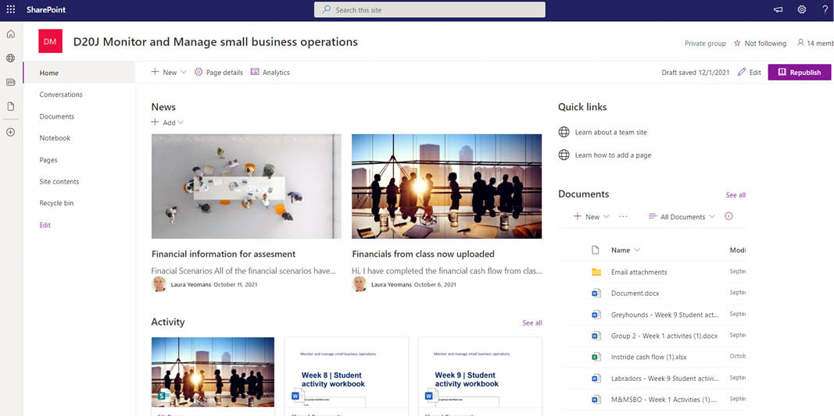Click the Create site plus icon in left rail
This screenshot has width=834, height=416.
(x=10, y=132)
